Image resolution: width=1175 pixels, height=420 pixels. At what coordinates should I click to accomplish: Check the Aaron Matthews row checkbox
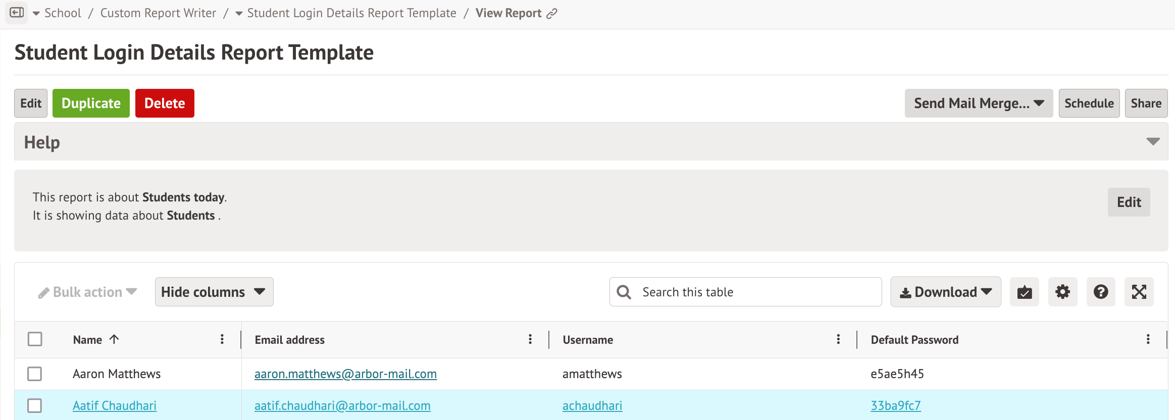(x=35, y=374)
